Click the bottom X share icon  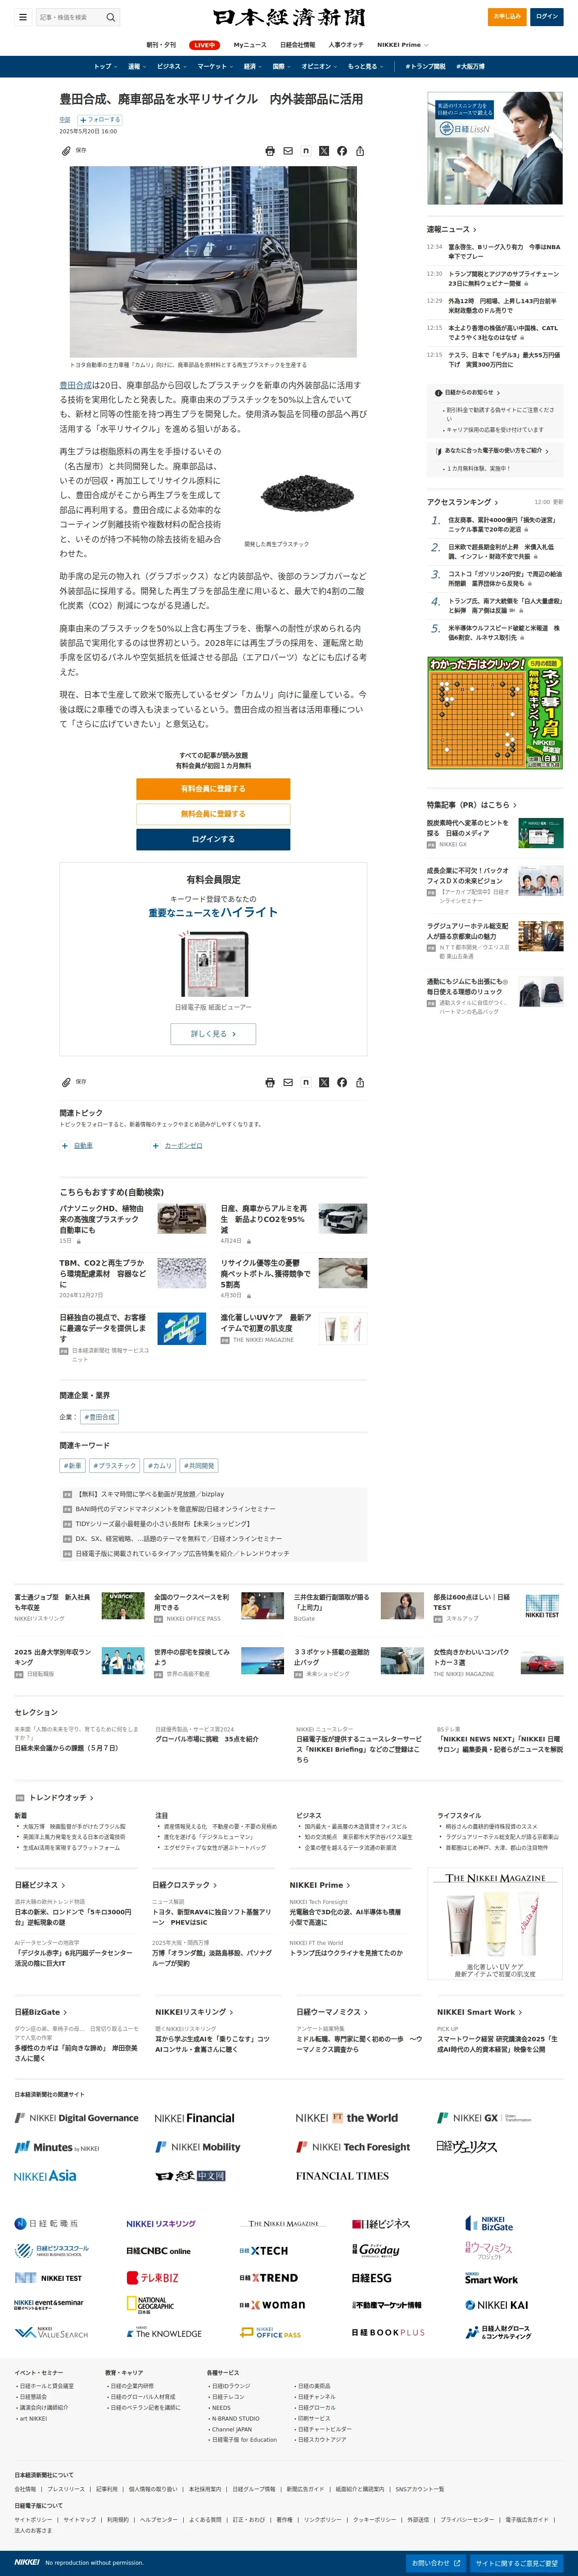coord(324,1082)
